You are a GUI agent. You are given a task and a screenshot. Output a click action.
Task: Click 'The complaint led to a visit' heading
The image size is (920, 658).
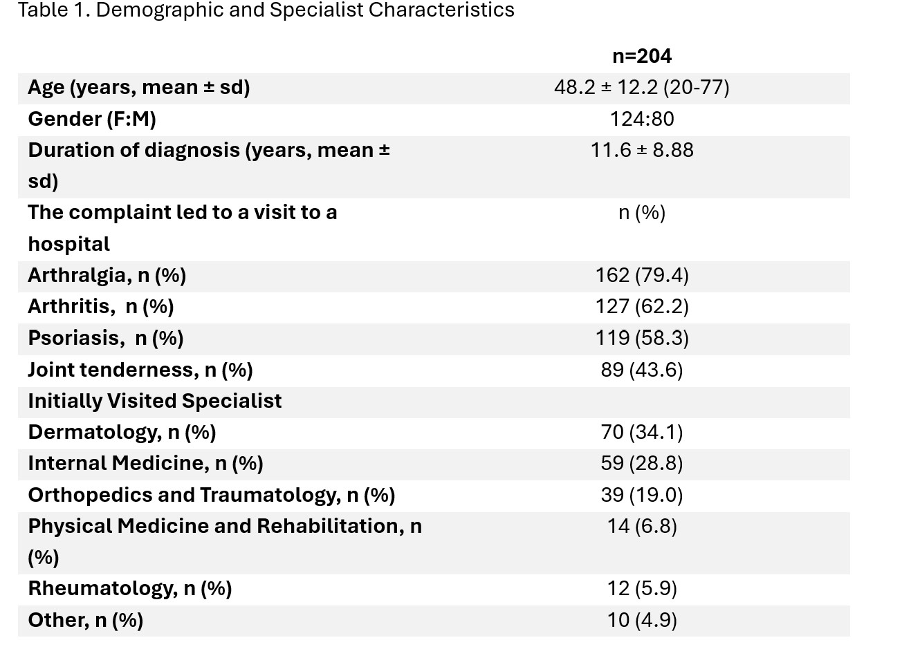[182, 213]
